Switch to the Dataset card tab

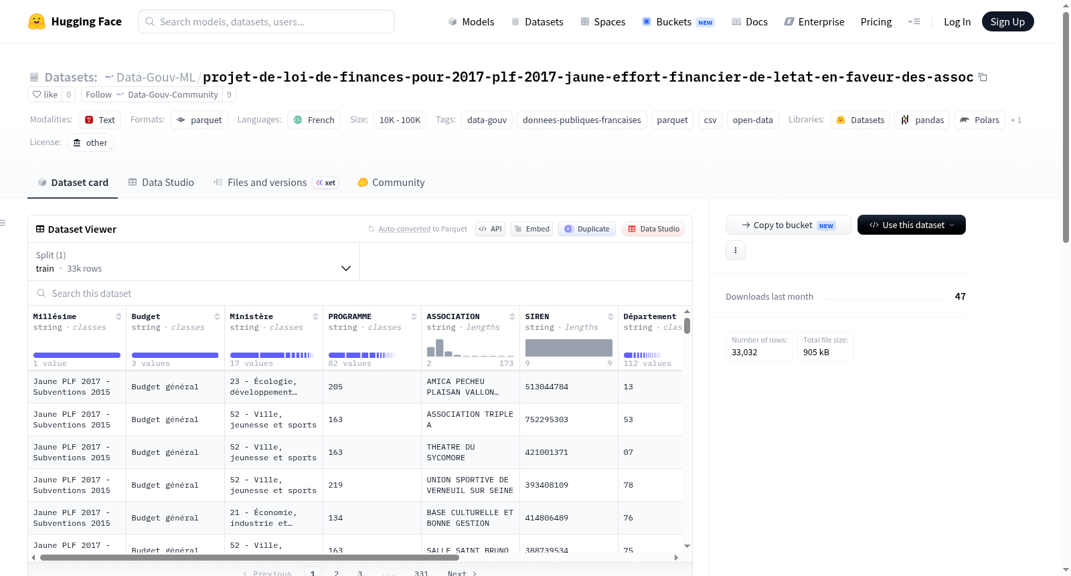(x=73, y=183)
